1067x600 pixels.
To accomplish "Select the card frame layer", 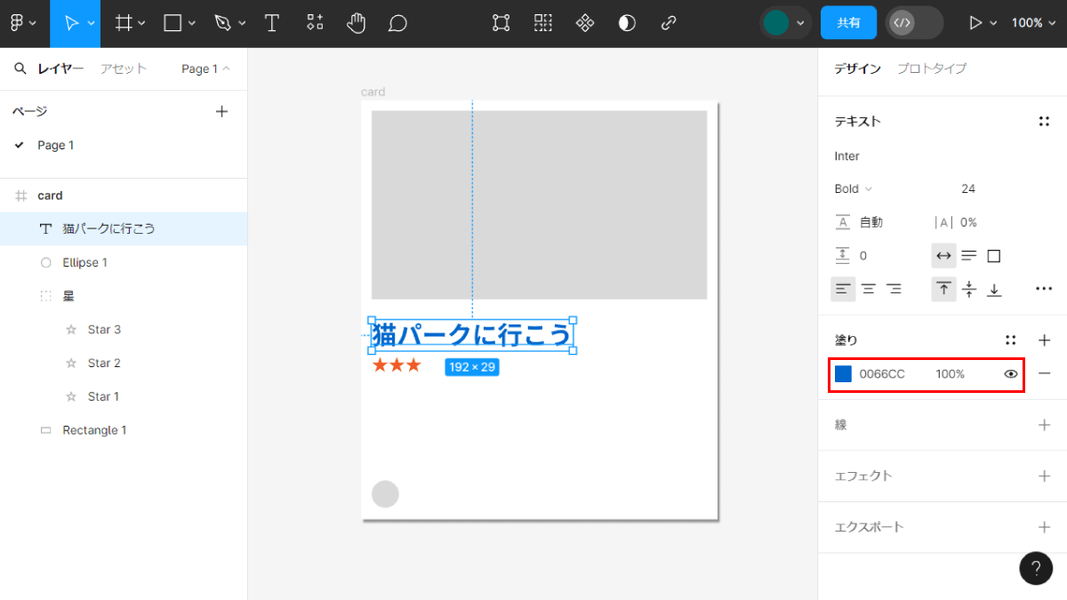I will [124, 196].
